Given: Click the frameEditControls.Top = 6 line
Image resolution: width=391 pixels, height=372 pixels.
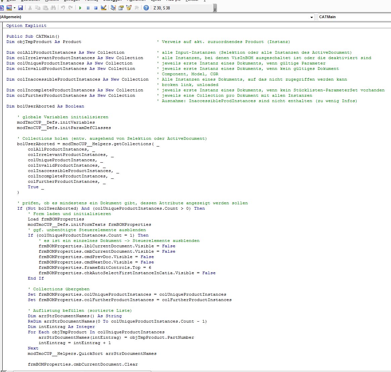Looking at the screenshot, I should point(95,267).
